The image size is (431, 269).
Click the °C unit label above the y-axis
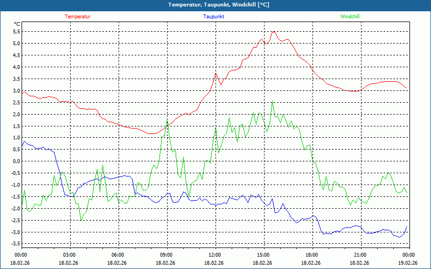[17, 24]
